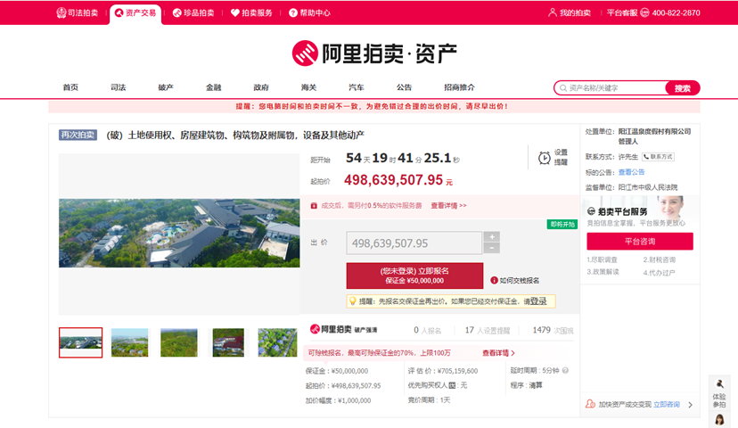Open the 拍卖服务 top tab
738x428 pixels.
252,12
